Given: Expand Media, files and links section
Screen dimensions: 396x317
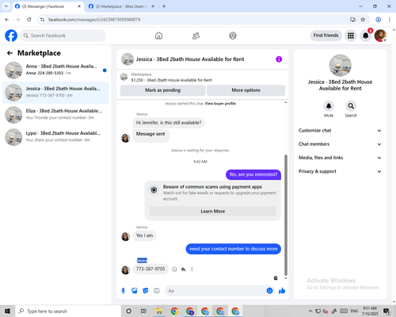Looking at the screenshot, I should [x=340, y=158].
